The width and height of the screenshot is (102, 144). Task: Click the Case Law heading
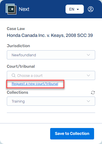pos(16,29)
